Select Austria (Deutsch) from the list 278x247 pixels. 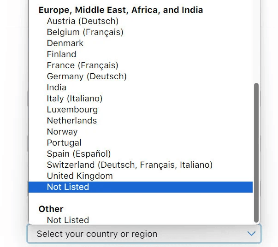pos(83,21)
